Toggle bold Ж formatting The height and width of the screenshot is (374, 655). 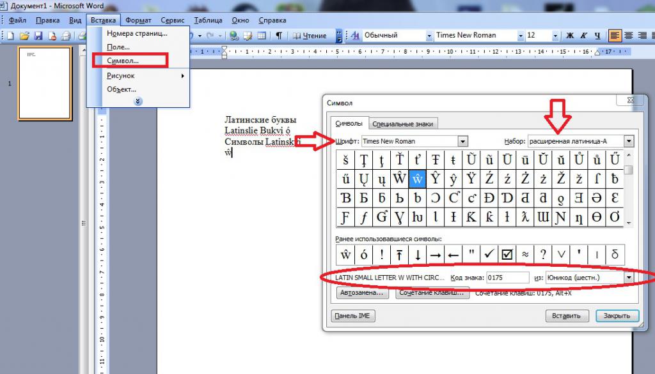coord(570,36)
